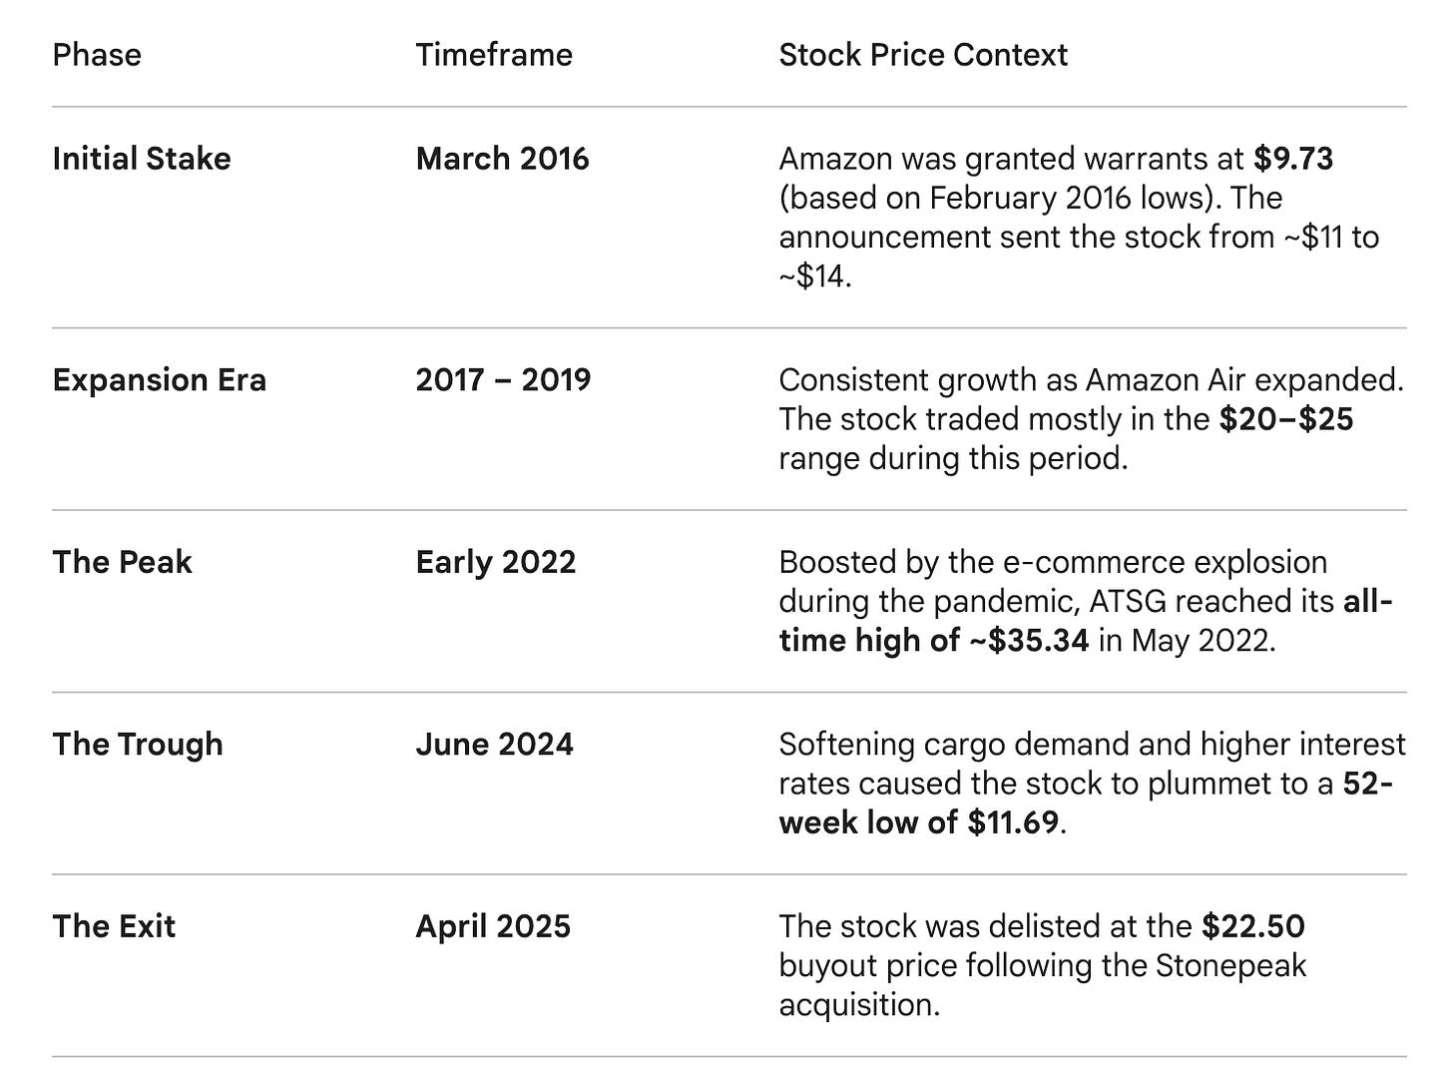Click the Stonepeak acquisition description text

[x=1042, y=965]
